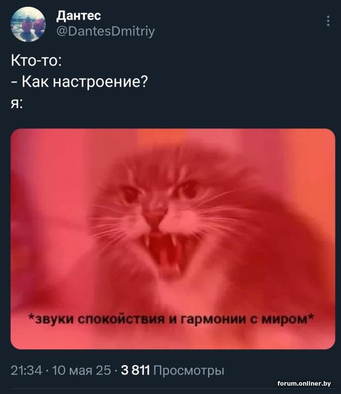This screenshot has width=341, height=394.
Task: Click the forum.onliner.by watermark
Action: pyautogui.click(x=304, y=384)
